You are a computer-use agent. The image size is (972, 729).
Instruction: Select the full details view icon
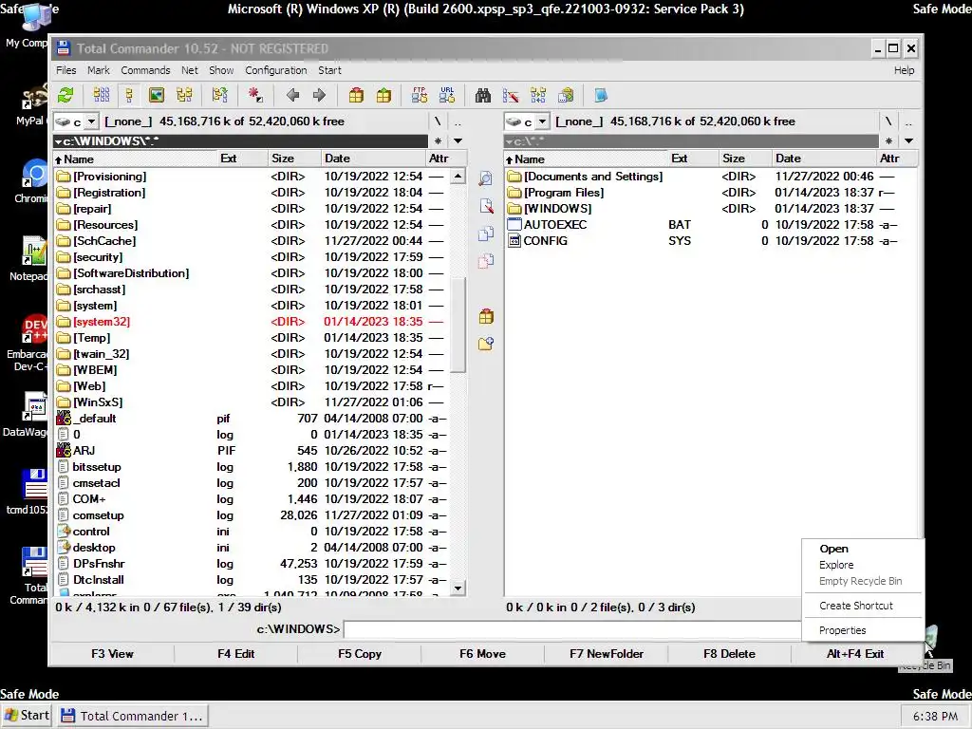[129, 96]
